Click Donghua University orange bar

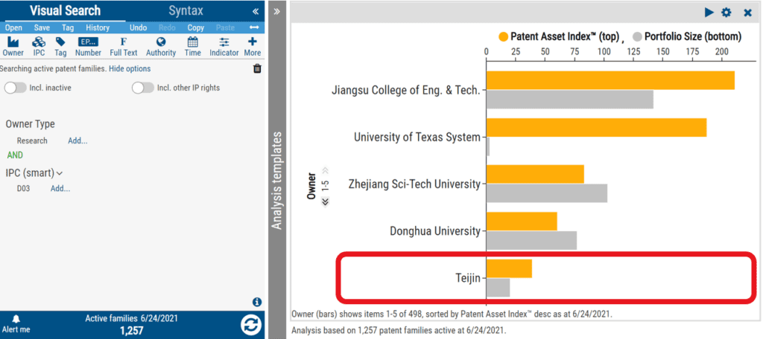pyautogui.click(x=522, y=221)
